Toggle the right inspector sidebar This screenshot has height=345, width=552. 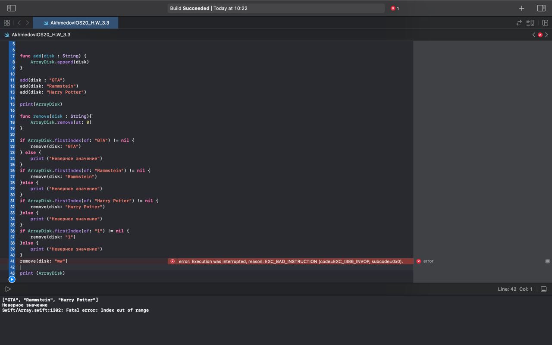pyautogui.click(x=541, y=8)
